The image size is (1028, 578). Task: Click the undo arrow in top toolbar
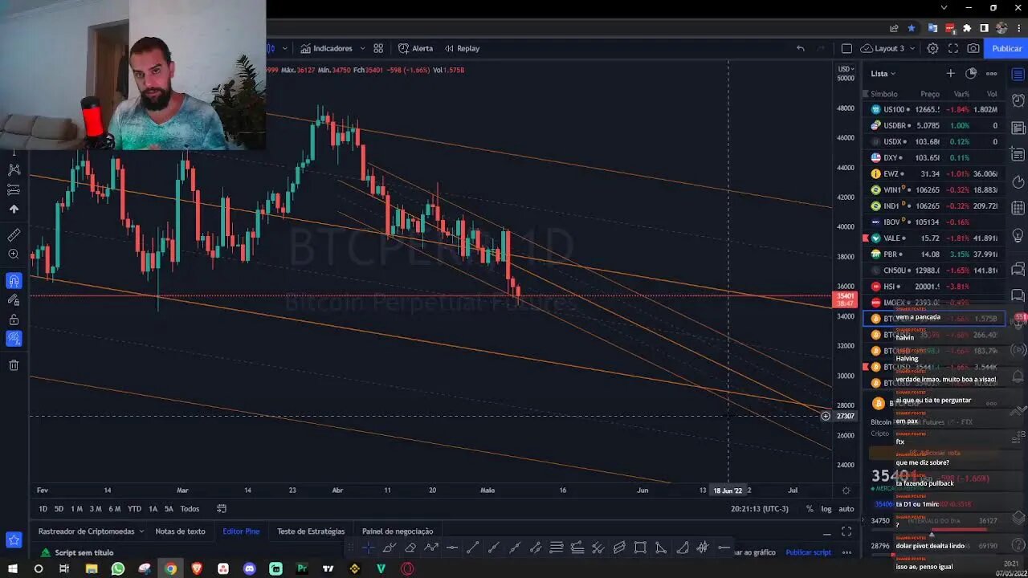[x=801, y=48]
